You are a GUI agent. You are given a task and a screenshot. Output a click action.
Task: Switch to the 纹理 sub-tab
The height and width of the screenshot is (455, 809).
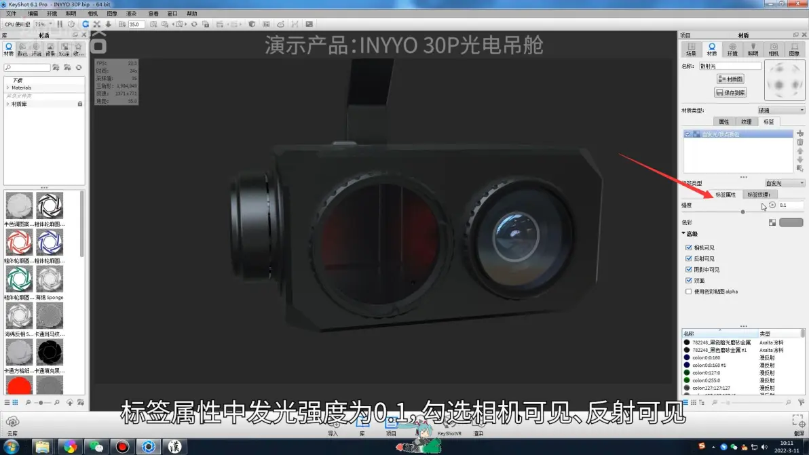[x=746, y=121]
